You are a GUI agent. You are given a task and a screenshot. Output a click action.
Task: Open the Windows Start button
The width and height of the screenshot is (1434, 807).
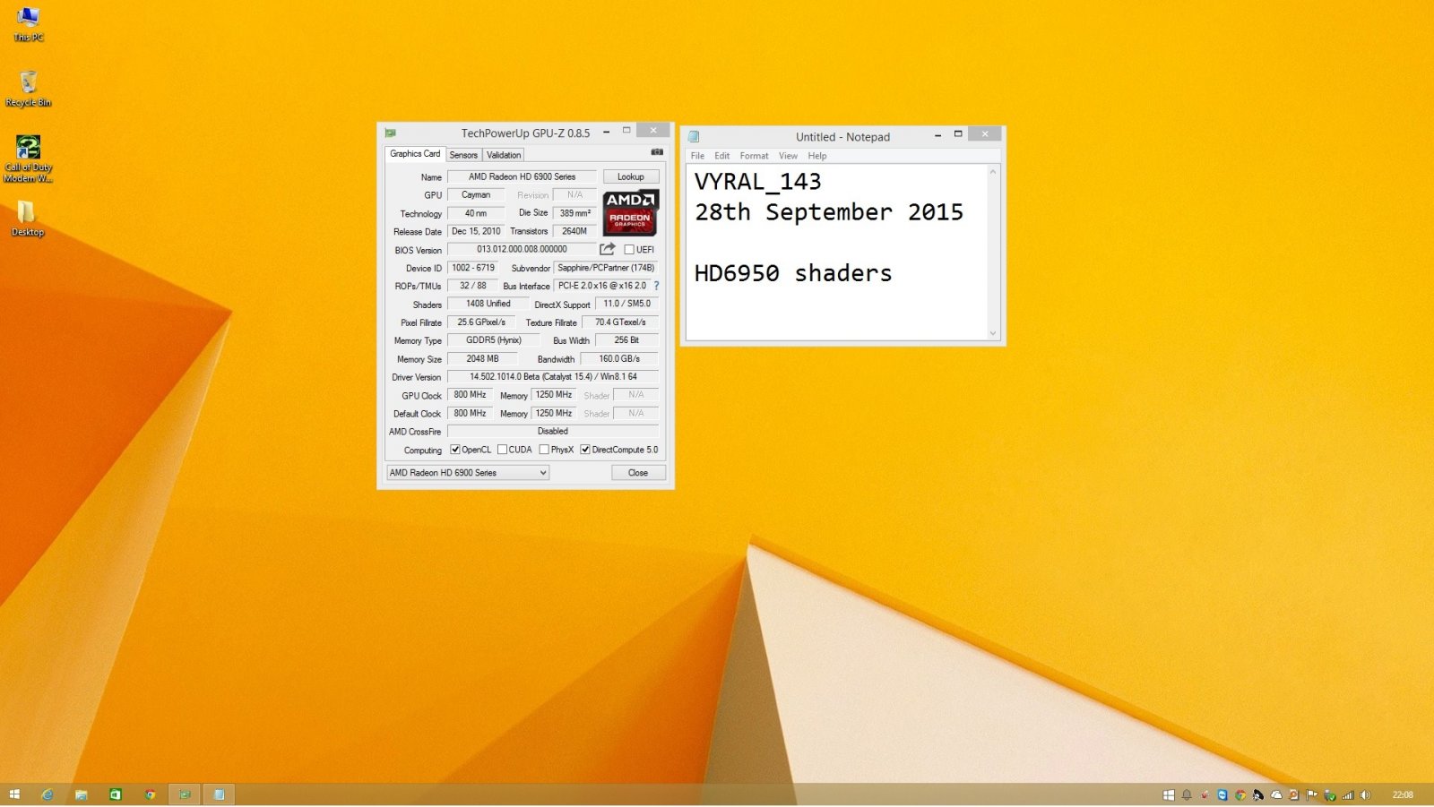tap(14, 794)
